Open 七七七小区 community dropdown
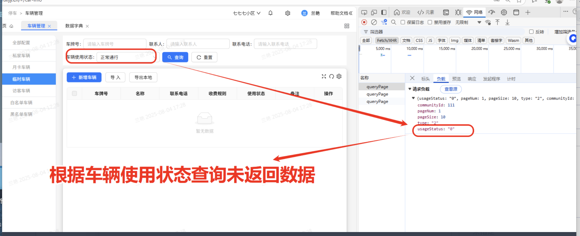580x236 pixels. point(247,13)
